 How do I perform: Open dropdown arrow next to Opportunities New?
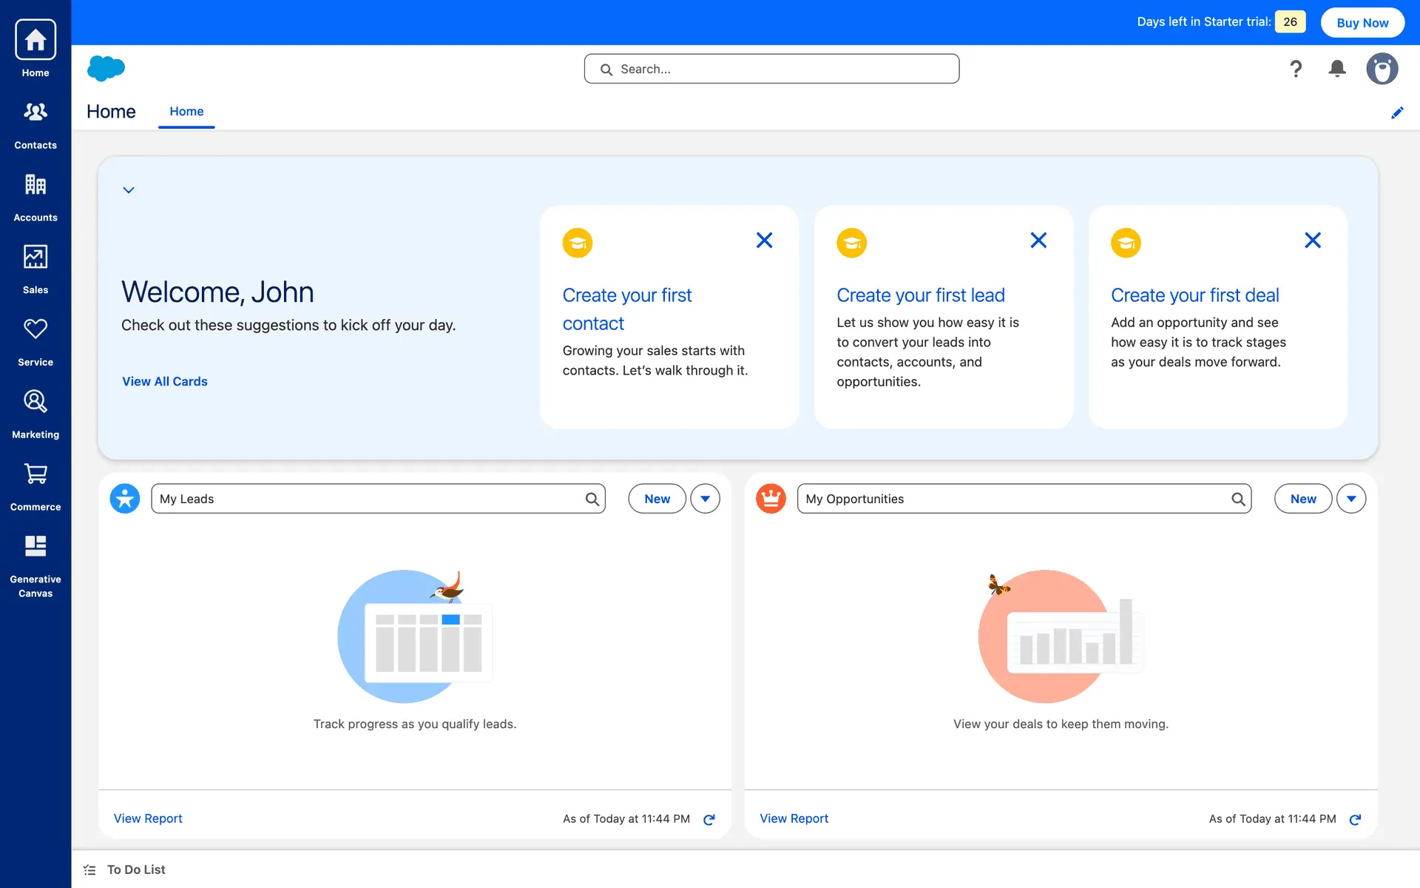pyautogui.click(x=1350, y=499)
